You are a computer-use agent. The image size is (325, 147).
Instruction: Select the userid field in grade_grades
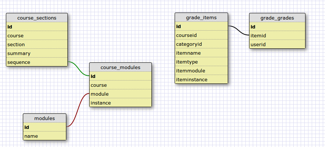click(277, 44)
